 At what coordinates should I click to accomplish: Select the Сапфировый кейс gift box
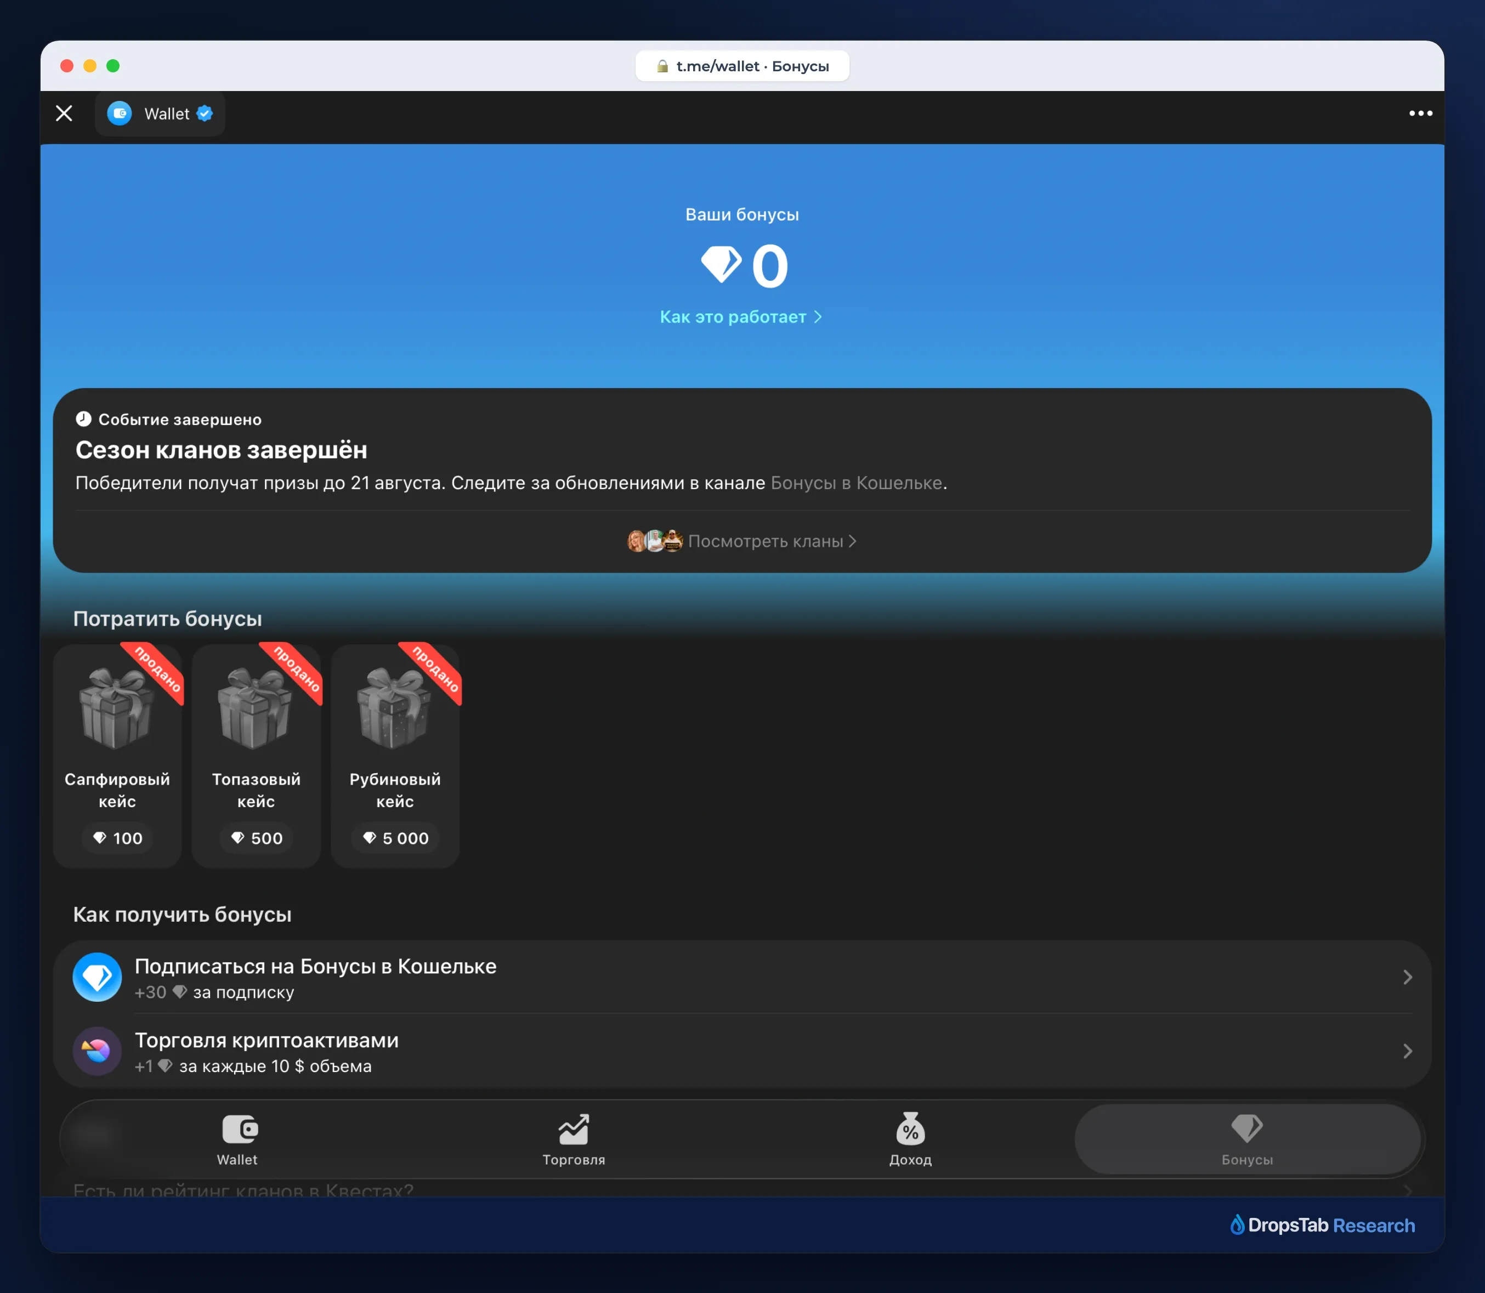[117, 708]
